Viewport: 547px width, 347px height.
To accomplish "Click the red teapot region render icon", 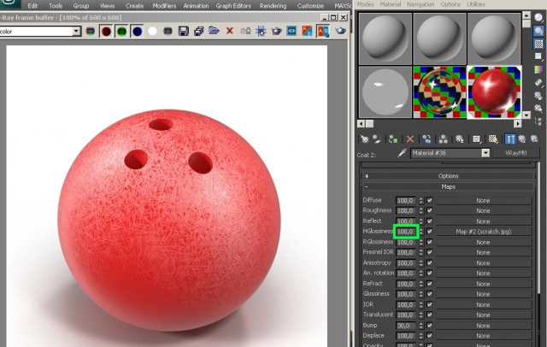I will point(276,32).
